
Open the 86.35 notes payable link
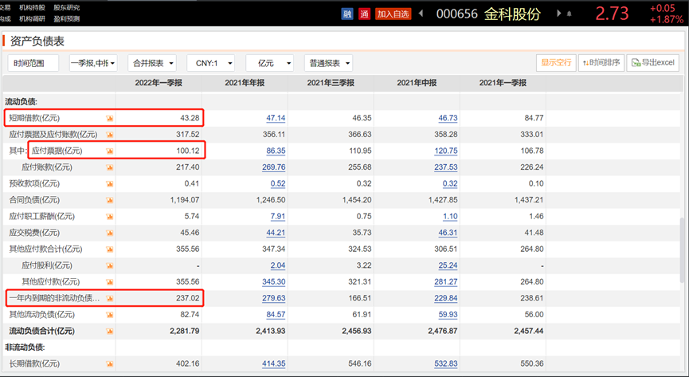coord(276,151)
